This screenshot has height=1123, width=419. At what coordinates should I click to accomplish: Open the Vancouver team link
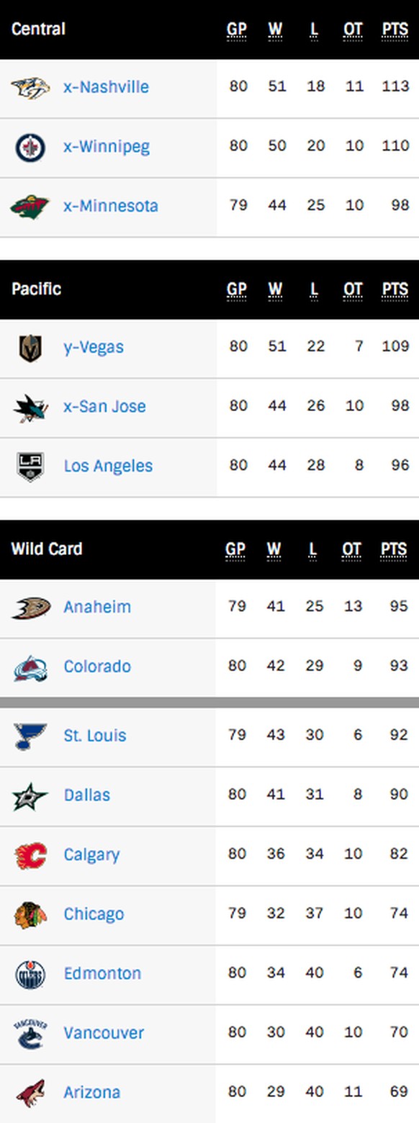(x=104, y=1033)
